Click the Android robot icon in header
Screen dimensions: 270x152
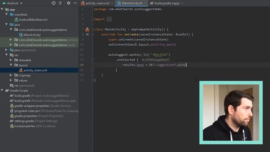pyautogui.click(x=4, y=3)
